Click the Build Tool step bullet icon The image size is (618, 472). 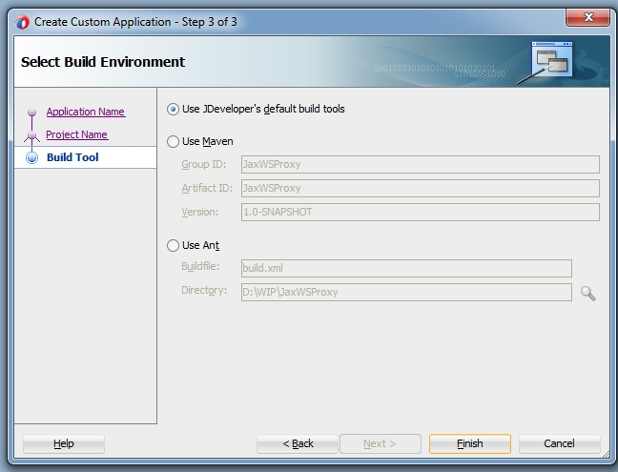tap(31, 157)
